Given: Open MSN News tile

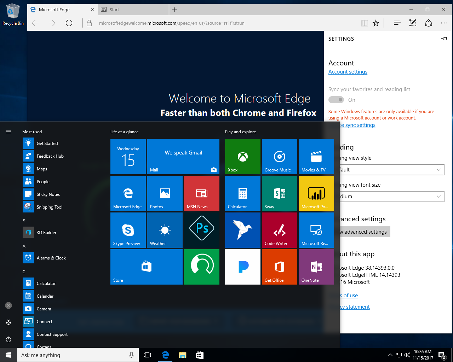Looking at the screenshot, I should tap(202, 193).
